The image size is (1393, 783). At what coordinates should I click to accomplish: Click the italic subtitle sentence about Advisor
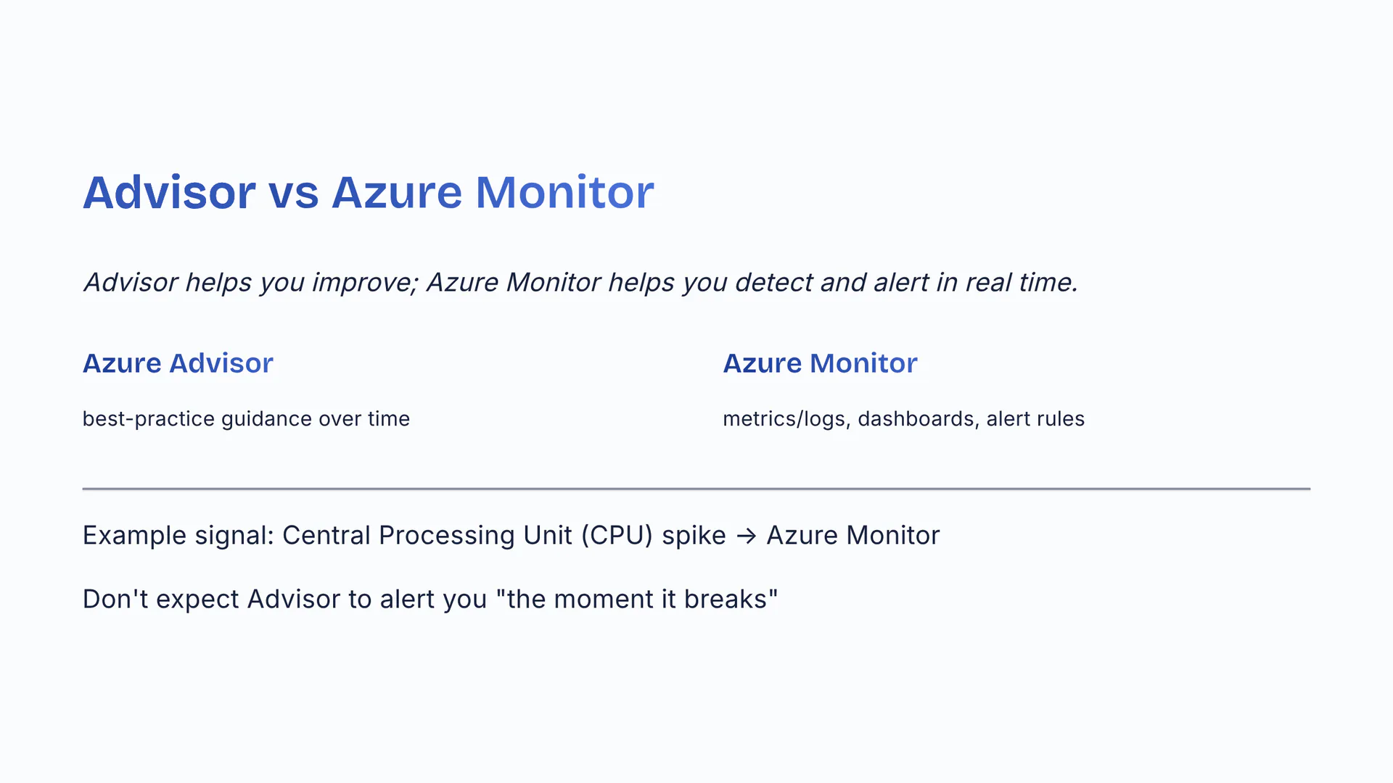click(x=580, y=283)
